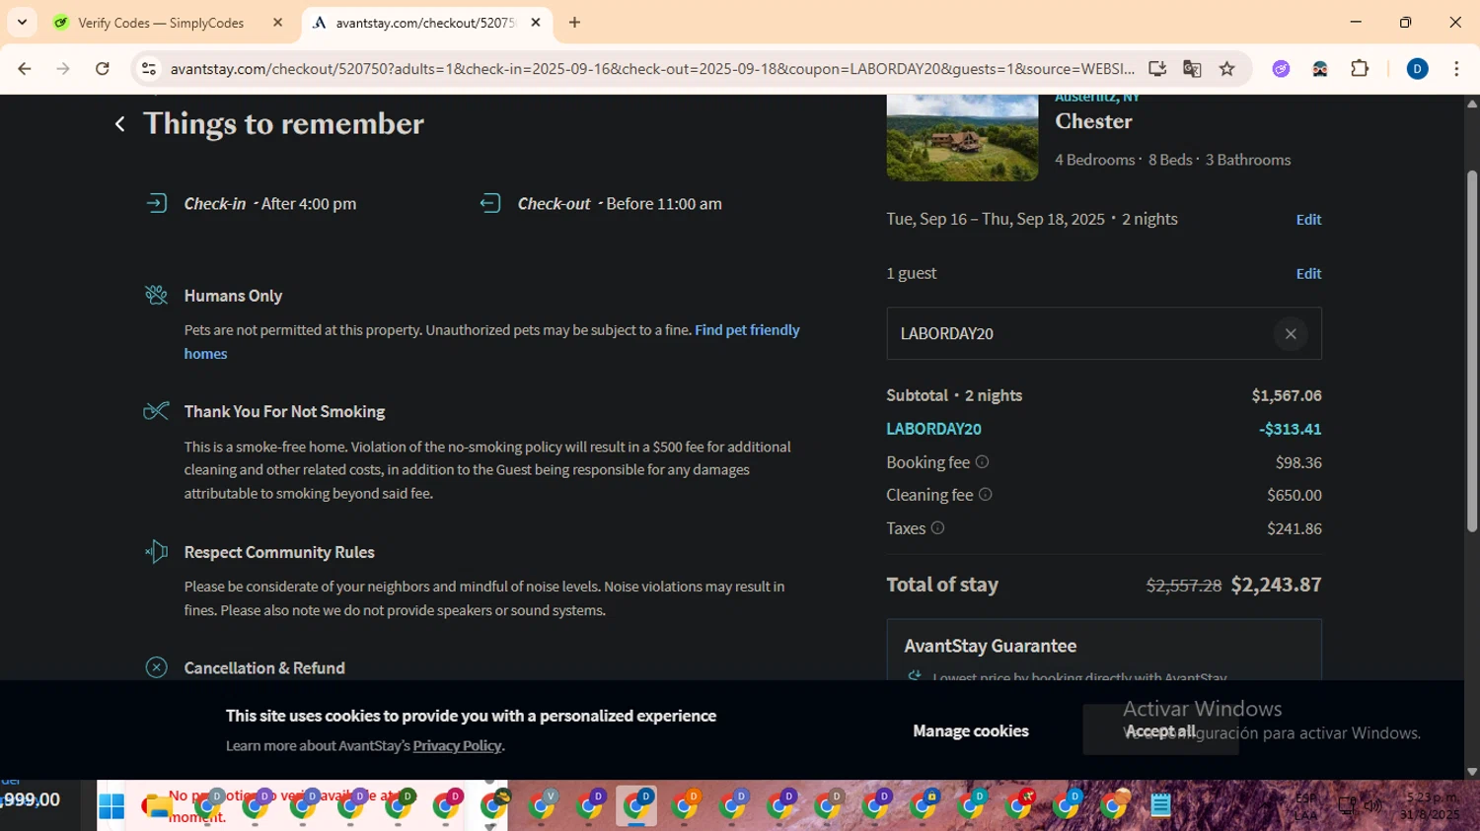
Task: Open the site information icon in address bar
Action: pos(149,69)
